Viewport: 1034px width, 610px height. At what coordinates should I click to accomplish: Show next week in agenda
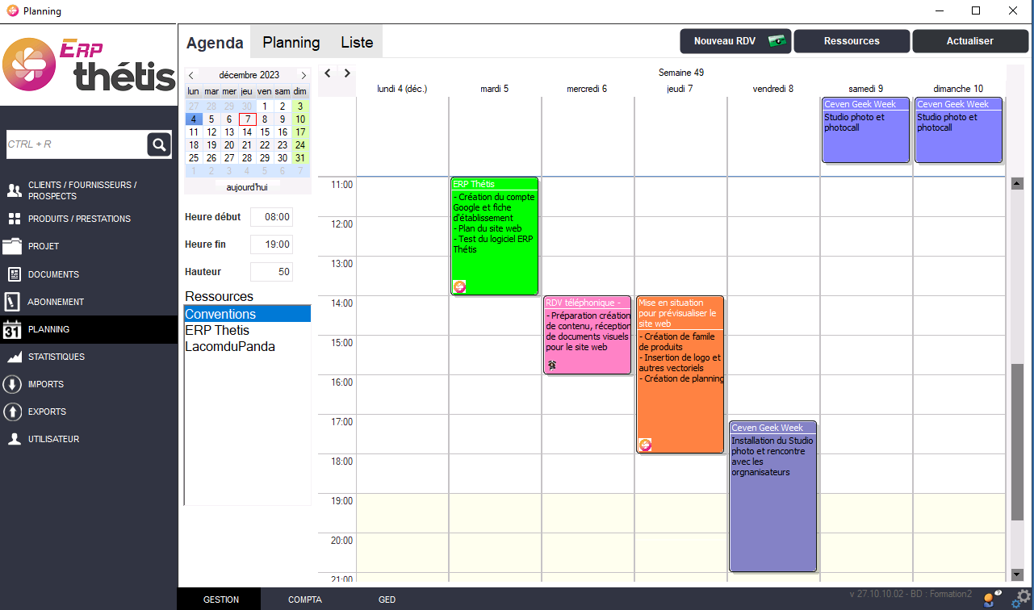pos(347,73)
